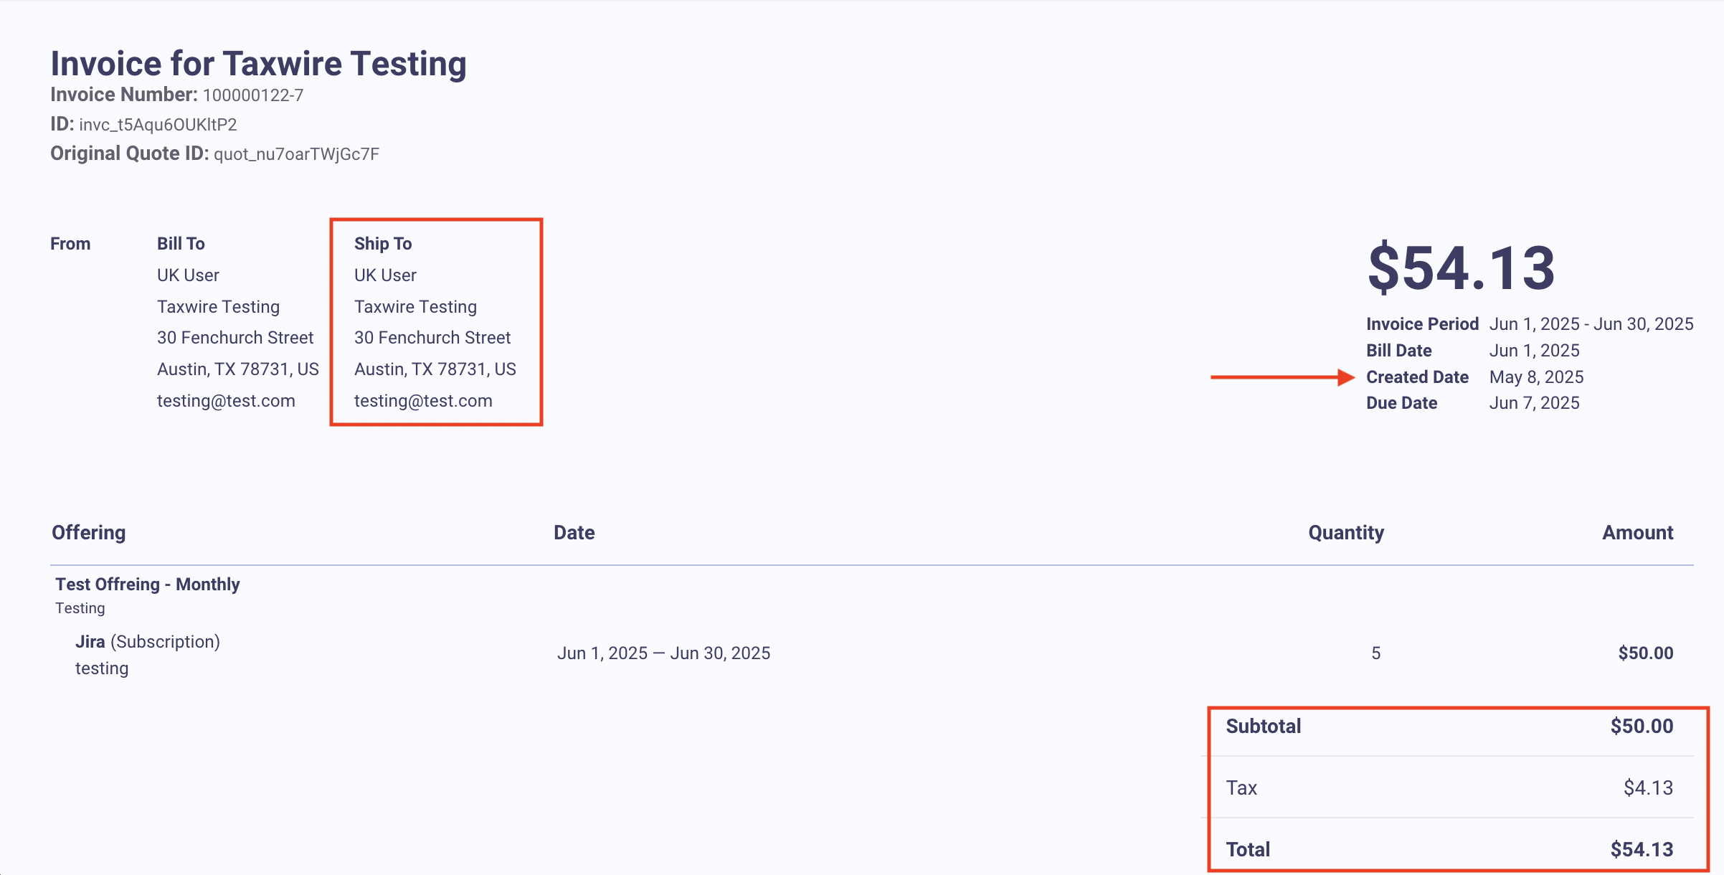Click the Offering column header

coord(89,533)
